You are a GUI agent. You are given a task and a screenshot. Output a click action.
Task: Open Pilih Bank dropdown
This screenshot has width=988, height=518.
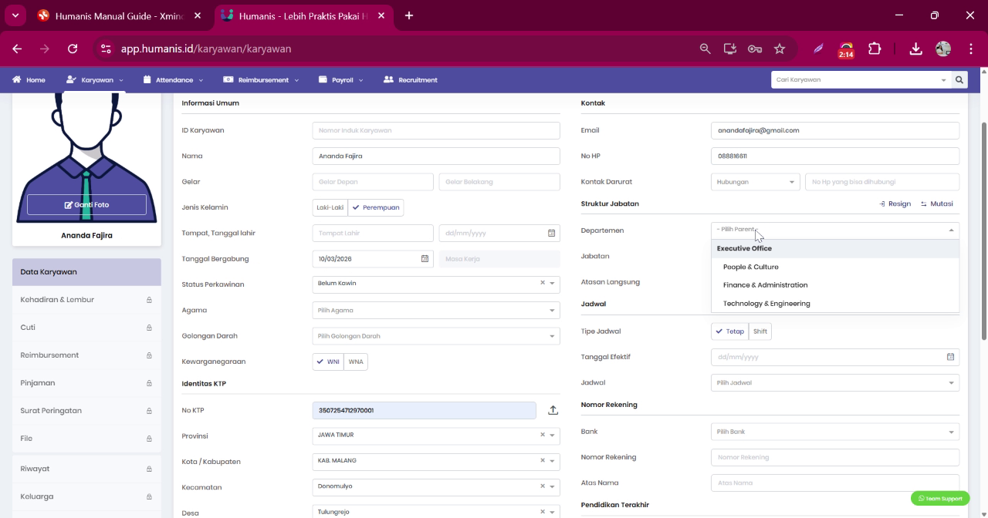tap(835, 432)
